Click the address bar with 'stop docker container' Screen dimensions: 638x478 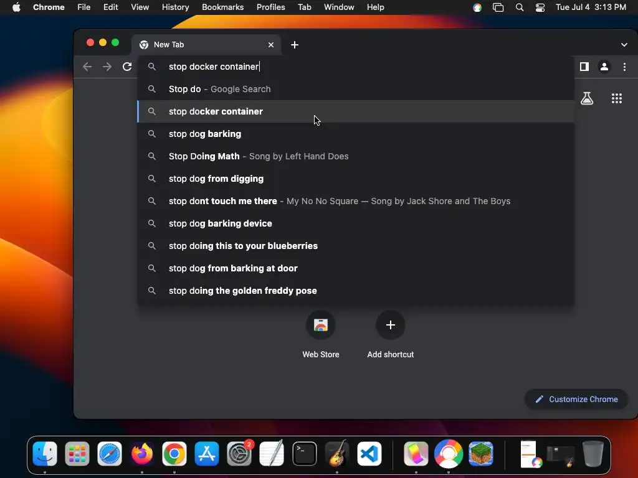click(356, 67)
